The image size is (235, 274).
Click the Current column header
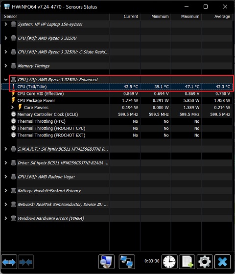tap(125, 17)
